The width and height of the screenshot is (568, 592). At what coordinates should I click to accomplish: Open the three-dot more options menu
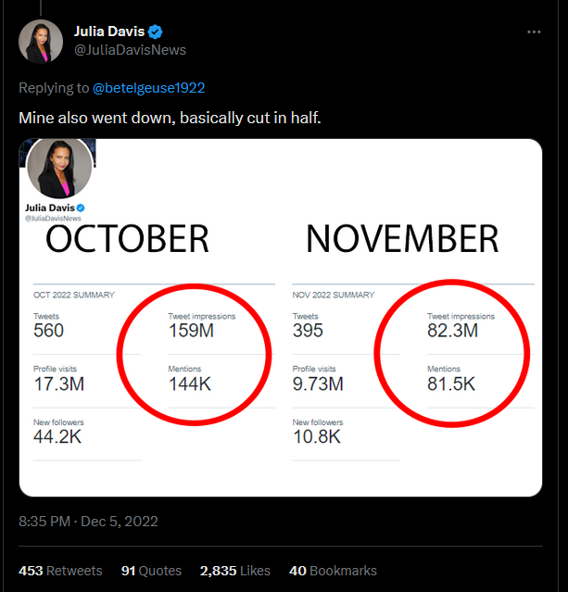pos(534,32)
